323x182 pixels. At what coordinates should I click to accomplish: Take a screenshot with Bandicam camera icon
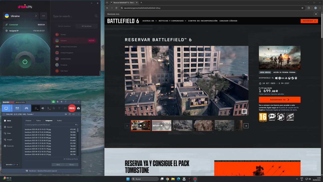point(78,108)
